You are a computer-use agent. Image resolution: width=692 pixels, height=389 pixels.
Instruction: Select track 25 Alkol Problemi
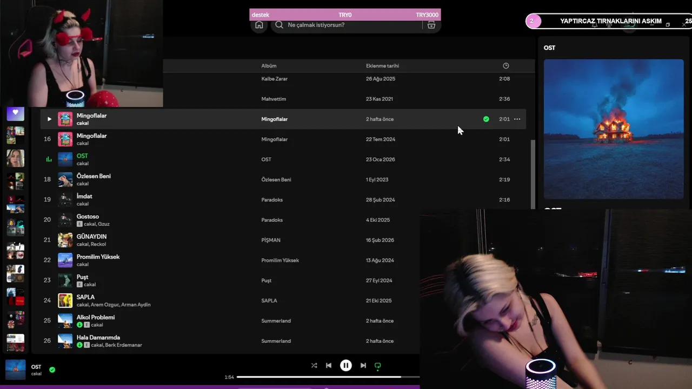pos(96,317)
